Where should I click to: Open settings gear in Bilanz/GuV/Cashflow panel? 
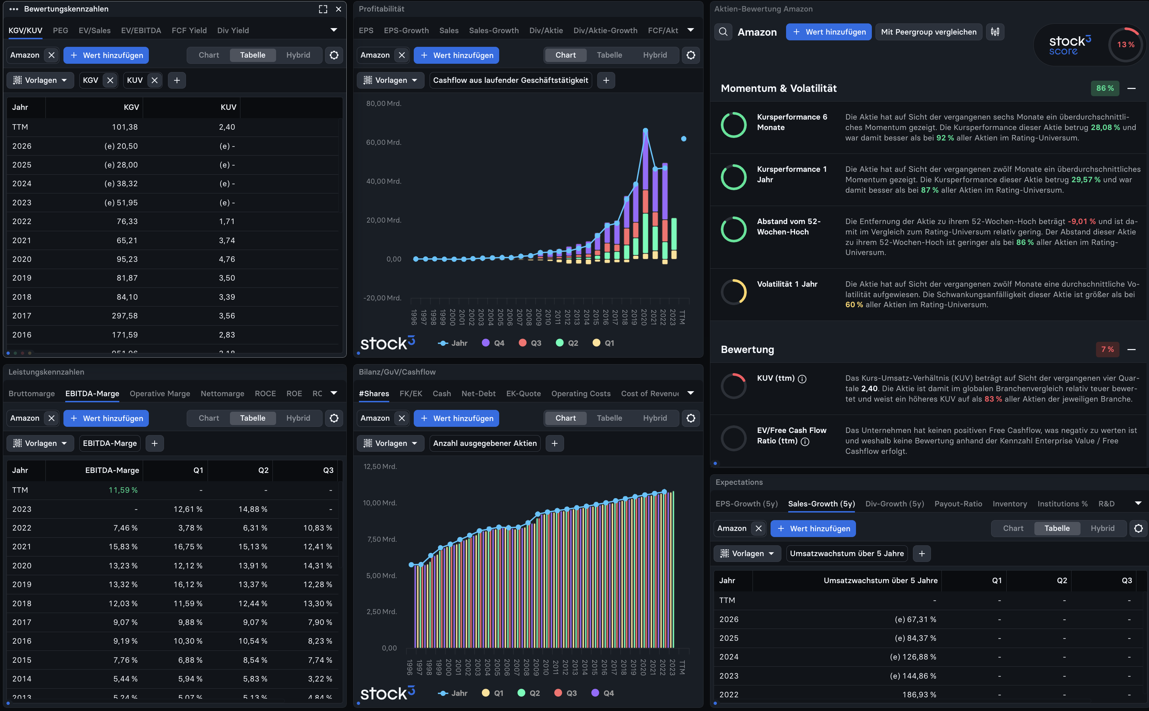click(x=691, y=418)
